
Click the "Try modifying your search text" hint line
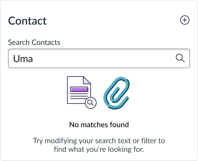coord(99,141)
